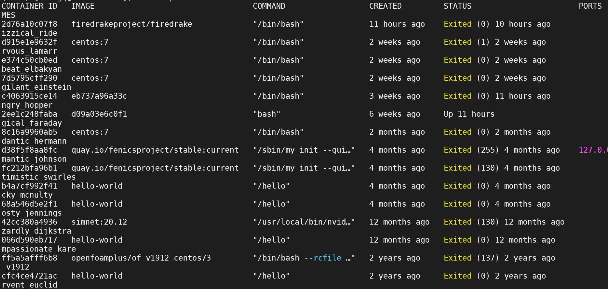Click the PORTS column header
This screenshot has width=608, height=289.
click(x=590, y=6)
